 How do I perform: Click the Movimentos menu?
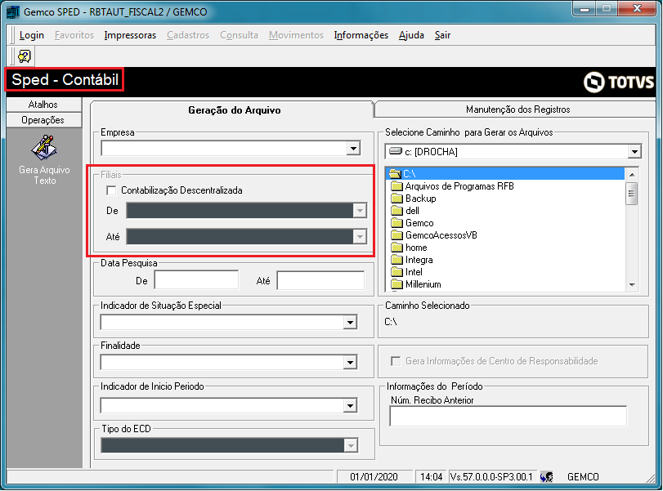point(296,35)
